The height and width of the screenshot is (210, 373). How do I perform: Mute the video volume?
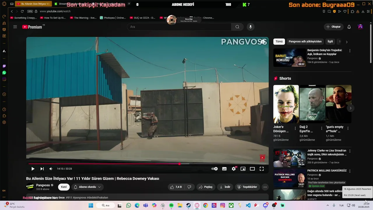[x=51, y=169]
